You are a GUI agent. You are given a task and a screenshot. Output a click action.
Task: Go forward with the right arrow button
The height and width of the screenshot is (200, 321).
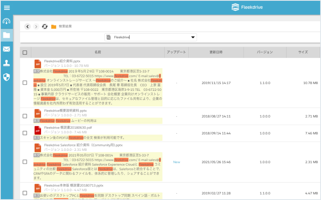[36, 26]
